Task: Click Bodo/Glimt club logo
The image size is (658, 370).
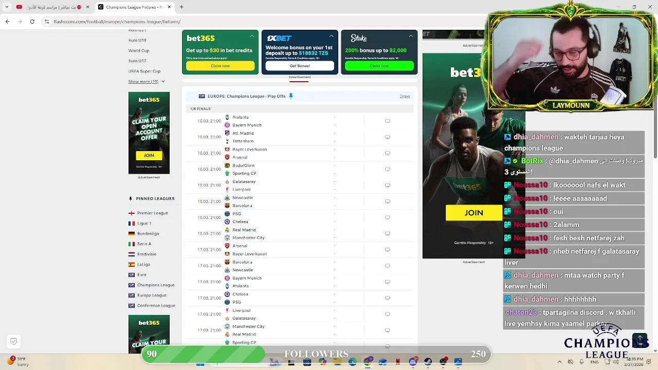Action: [227, 165]
